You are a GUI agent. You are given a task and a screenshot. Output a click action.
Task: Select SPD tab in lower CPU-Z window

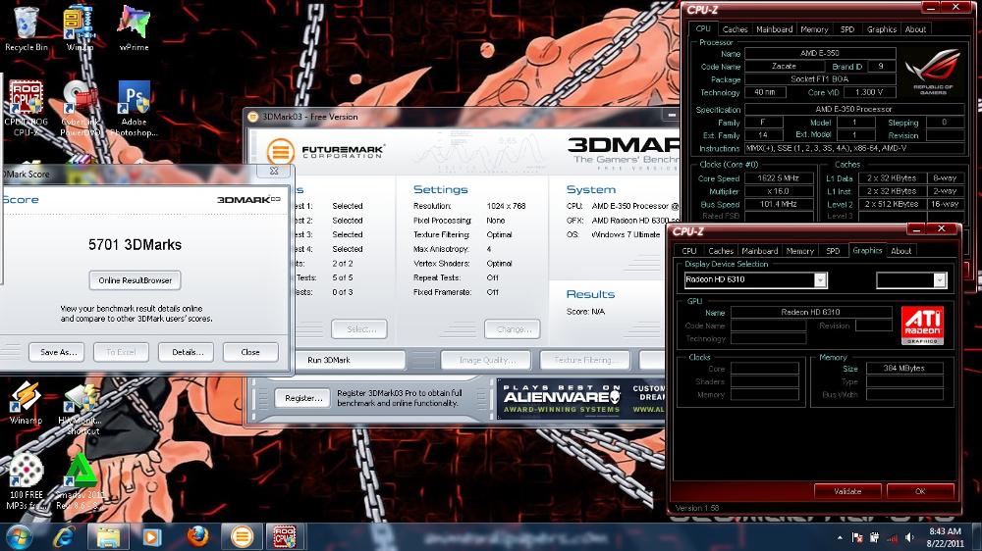[x=833, y=251]
